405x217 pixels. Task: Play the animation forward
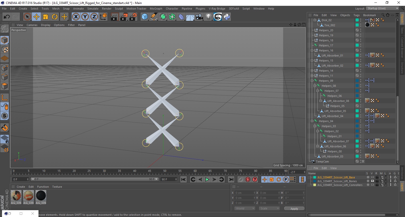click(207, 179)
